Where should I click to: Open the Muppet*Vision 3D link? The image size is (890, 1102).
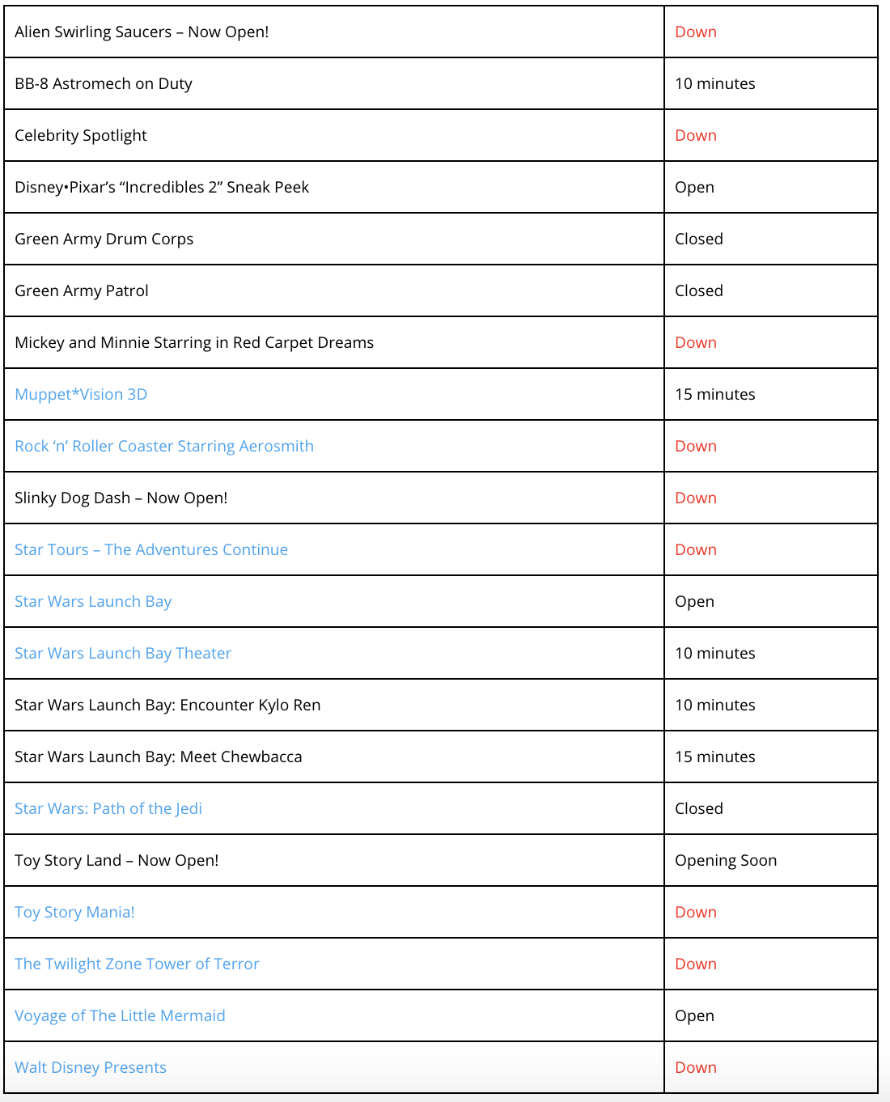pyautogui.click(x=80, y=394)
